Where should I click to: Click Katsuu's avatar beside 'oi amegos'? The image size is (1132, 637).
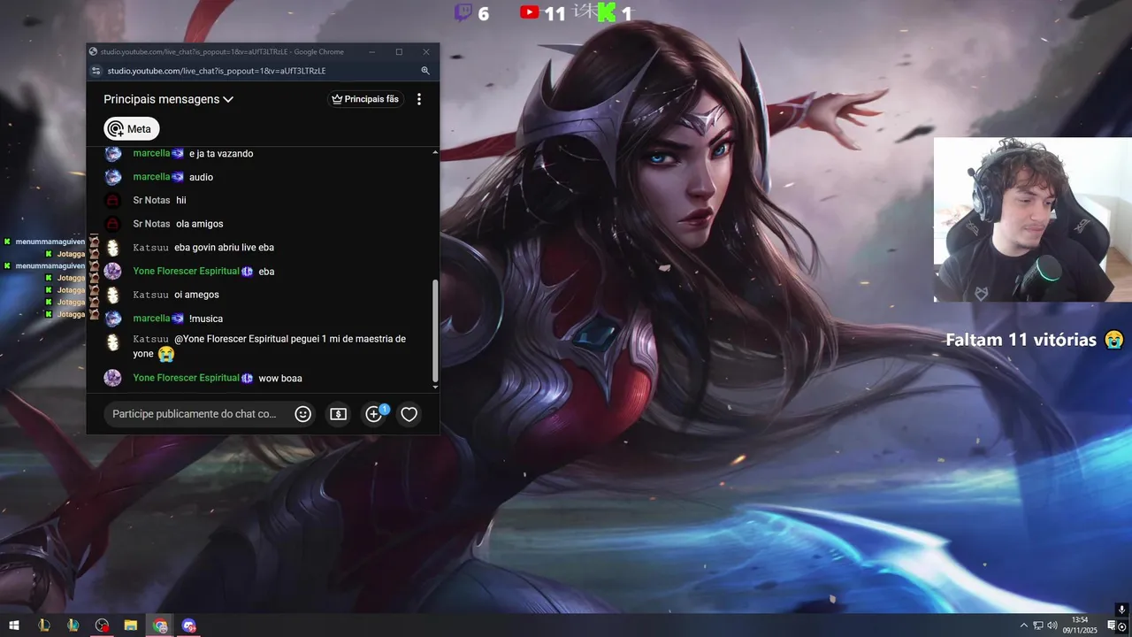(113, 295)
